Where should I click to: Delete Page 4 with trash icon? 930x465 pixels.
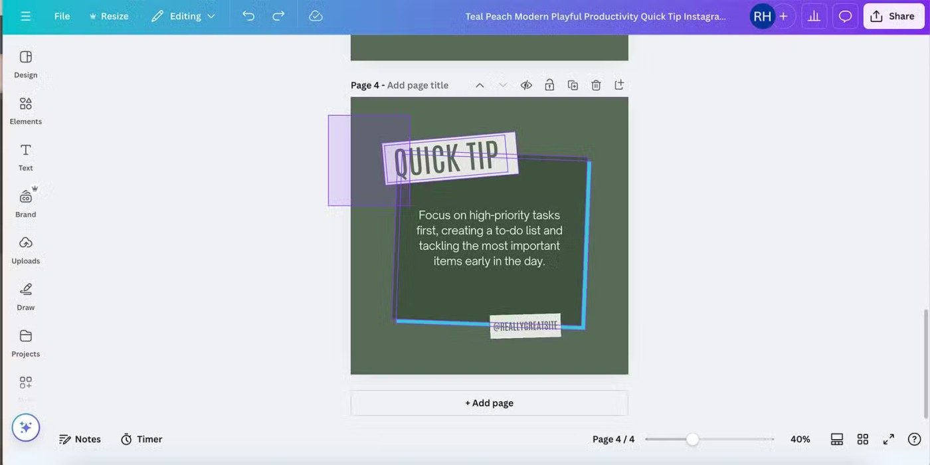tap(596, 85)
